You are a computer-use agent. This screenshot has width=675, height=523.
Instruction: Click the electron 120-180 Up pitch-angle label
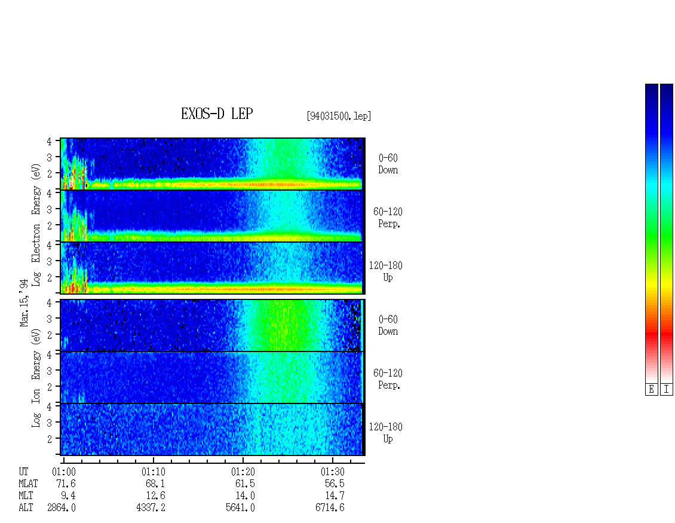(x=386, y=272)
